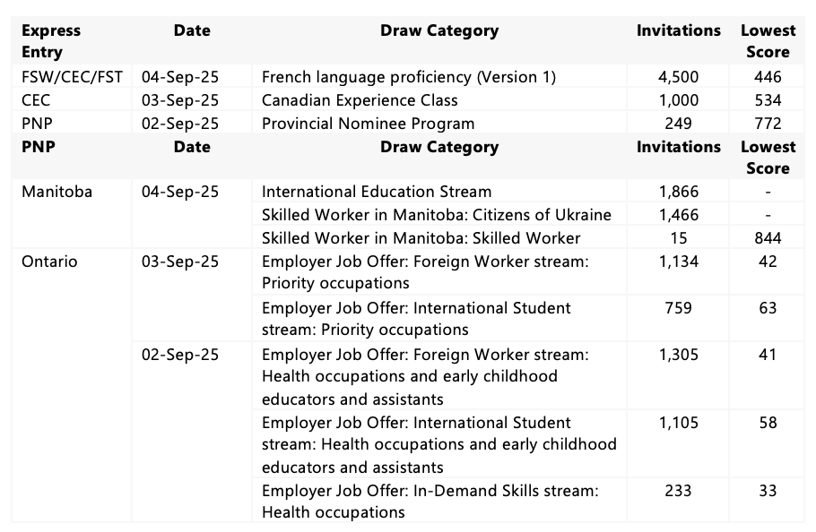
Task: Select the lowest score 844 cell
Action: click(768, 238)
